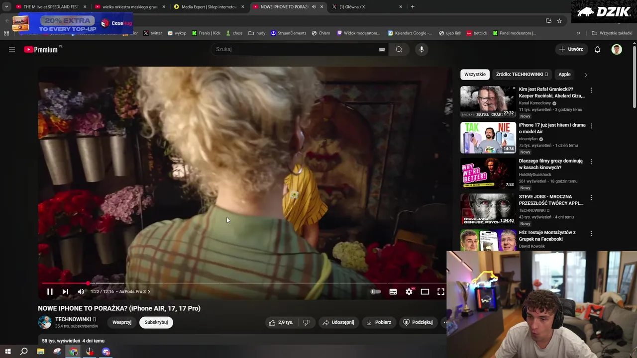Image resolution: width=637 pixels, height=358 pixels.
Task: Toggle the autoplay switch in the player
Action: pos(376,292)
